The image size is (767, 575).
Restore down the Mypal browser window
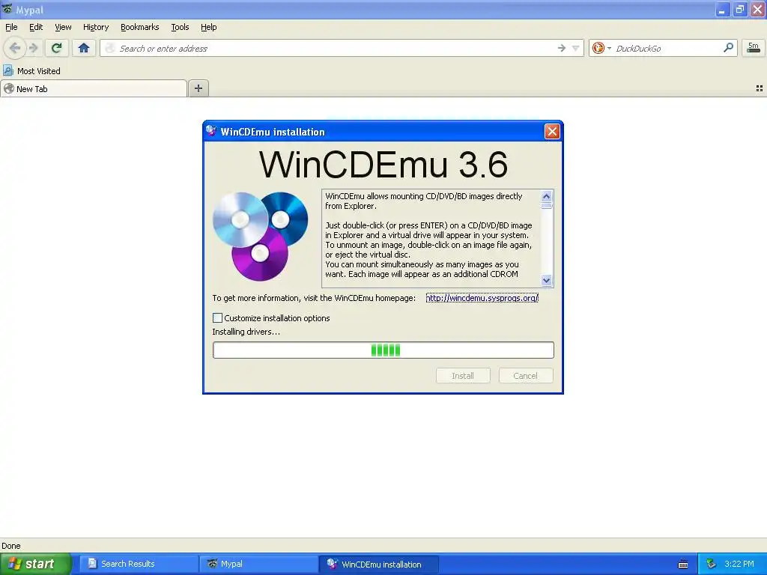[739, 9]
